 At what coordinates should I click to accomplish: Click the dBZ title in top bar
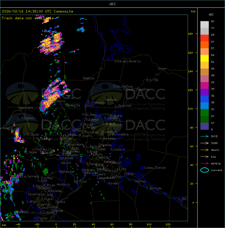[x=112, y=4]
